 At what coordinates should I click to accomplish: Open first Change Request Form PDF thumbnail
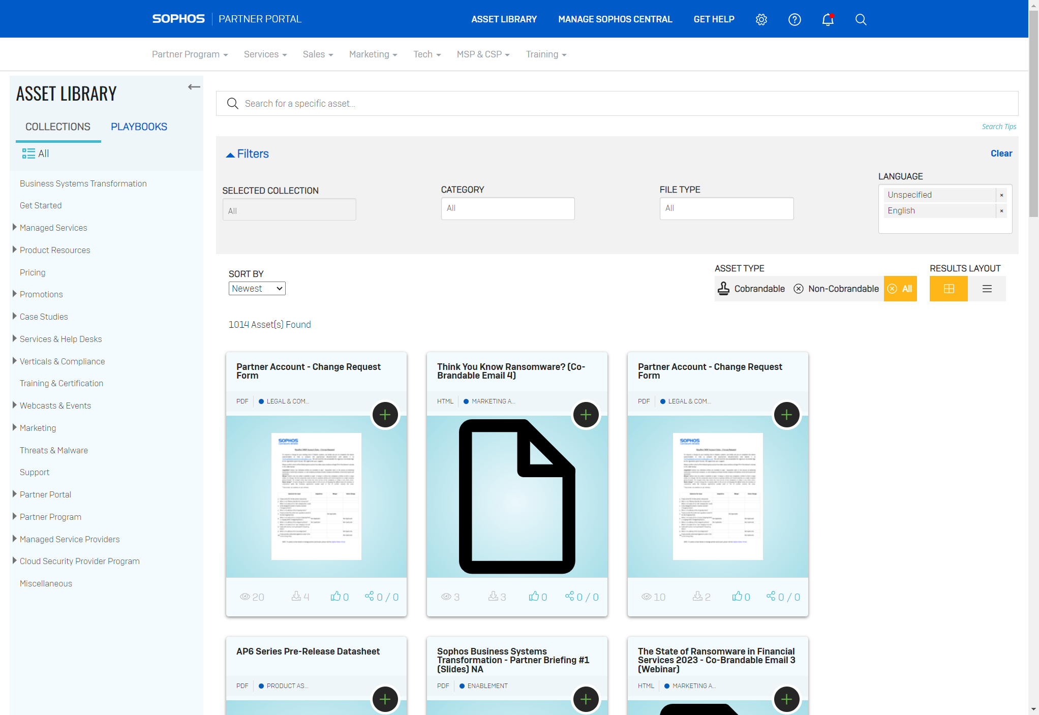316,496
